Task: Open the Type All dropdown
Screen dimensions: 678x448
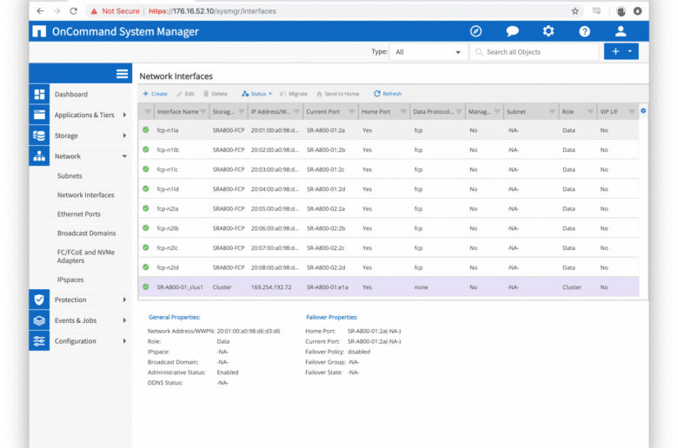Action: tap(428, 52)
